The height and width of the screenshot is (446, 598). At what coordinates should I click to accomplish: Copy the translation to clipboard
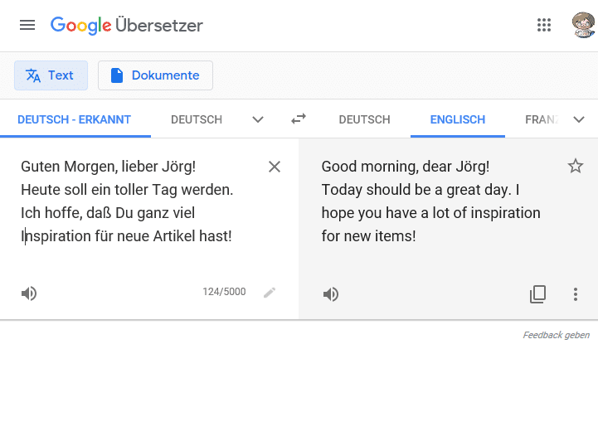coord(537,294)
